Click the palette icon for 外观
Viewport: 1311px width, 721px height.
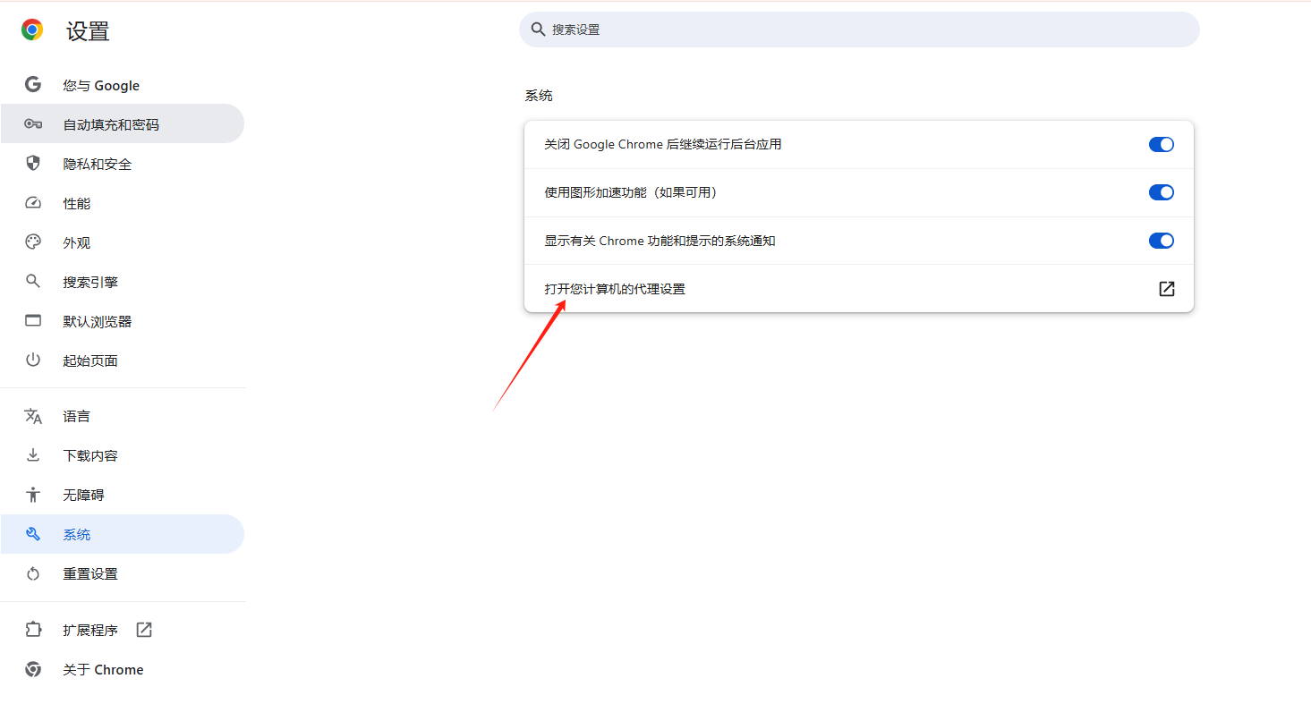coord(33,242)
